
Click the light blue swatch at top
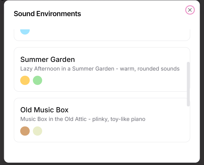click(25, 31)
